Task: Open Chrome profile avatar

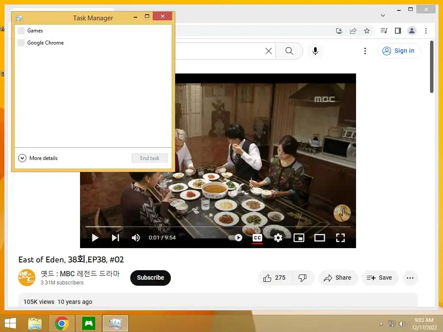Action: (412, 31)
